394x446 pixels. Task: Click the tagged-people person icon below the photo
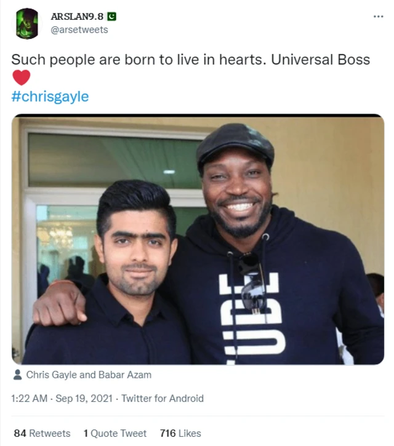tap(17, 375)
